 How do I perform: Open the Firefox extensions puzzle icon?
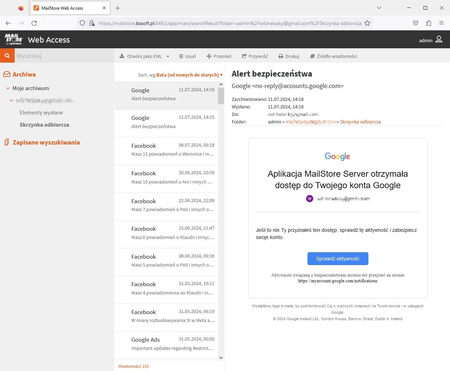pos(429,23)
